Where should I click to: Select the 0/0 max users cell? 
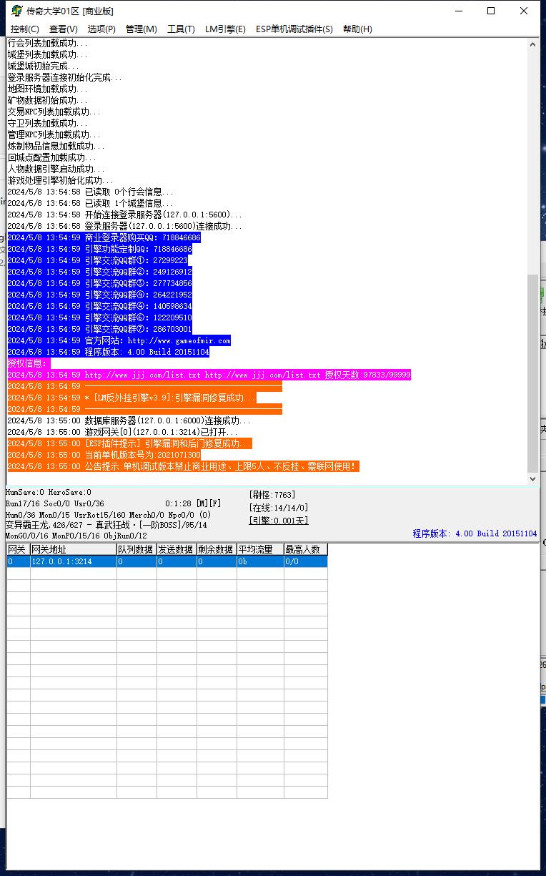306,561
